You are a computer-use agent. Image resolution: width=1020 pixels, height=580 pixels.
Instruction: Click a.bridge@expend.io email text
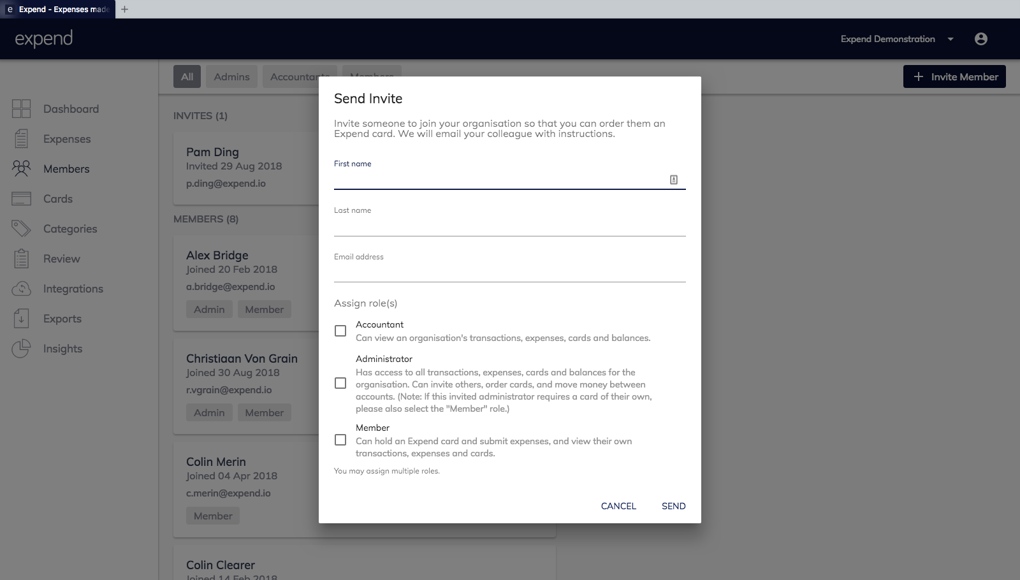(x=231, y=287)
